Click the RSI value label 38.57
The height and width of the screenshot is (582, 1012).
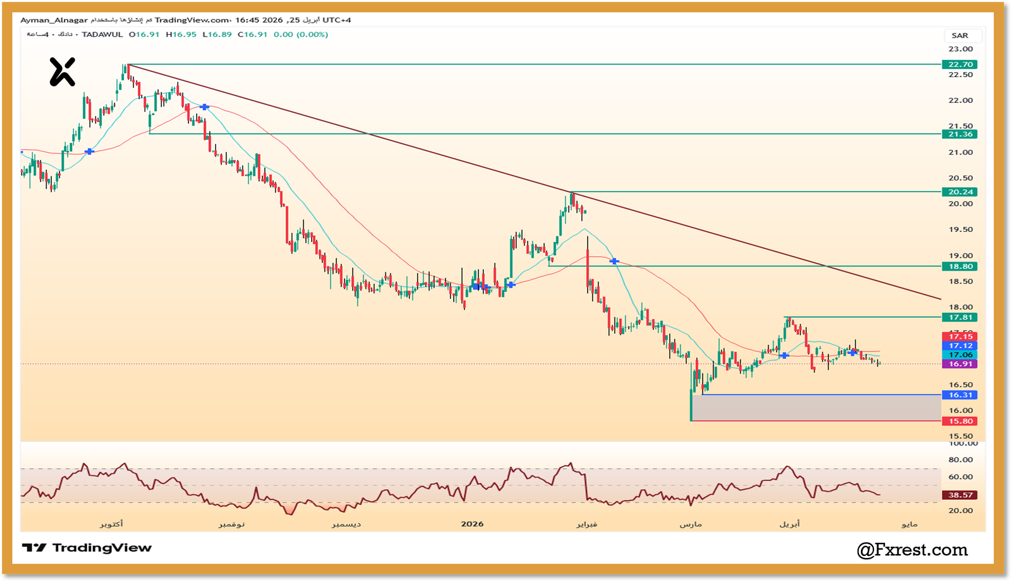point(960,495)
